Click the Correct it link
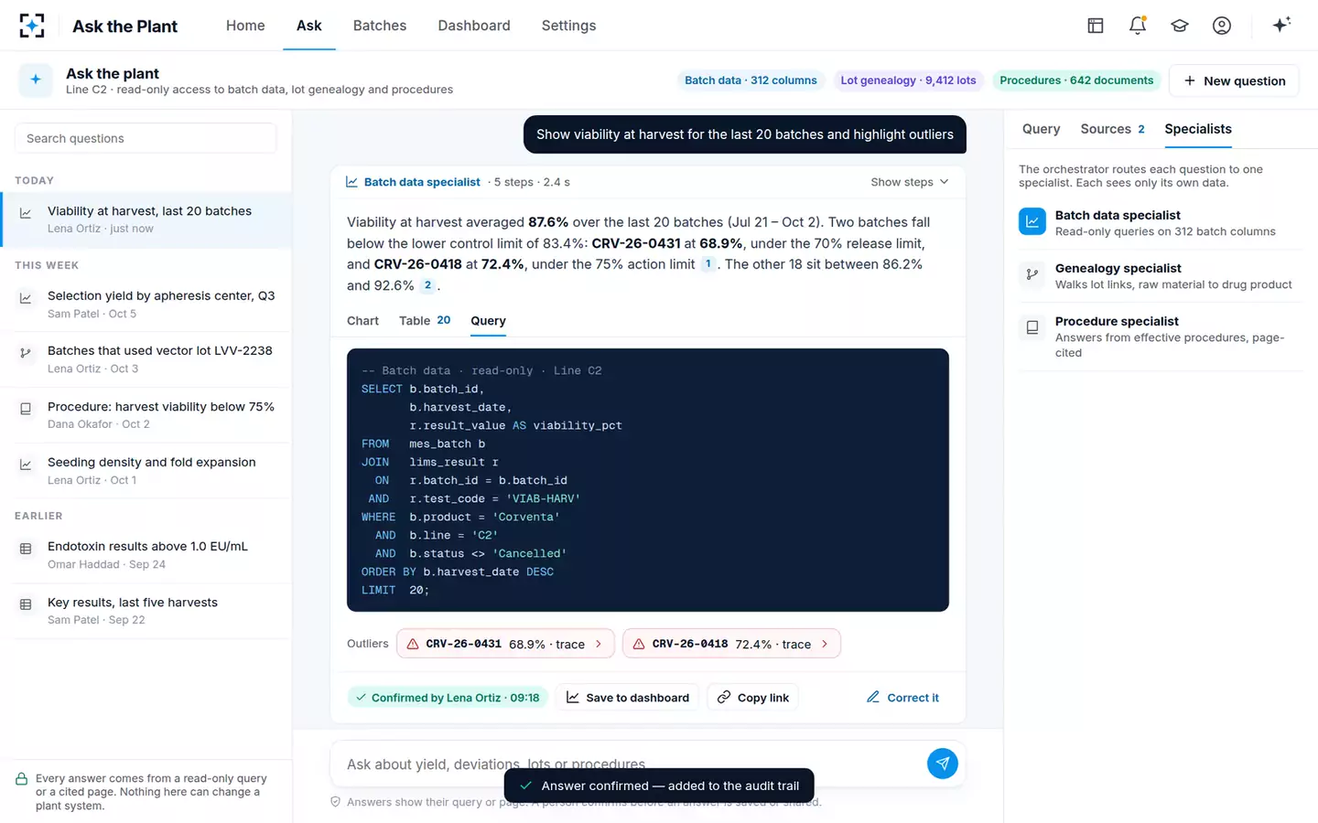Screen dimensions: 1318x823 (902, 698)
